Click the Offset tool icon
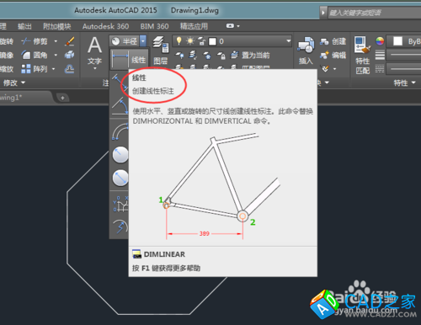The width and height of the screenshot is (421, 325). [69, 68]
